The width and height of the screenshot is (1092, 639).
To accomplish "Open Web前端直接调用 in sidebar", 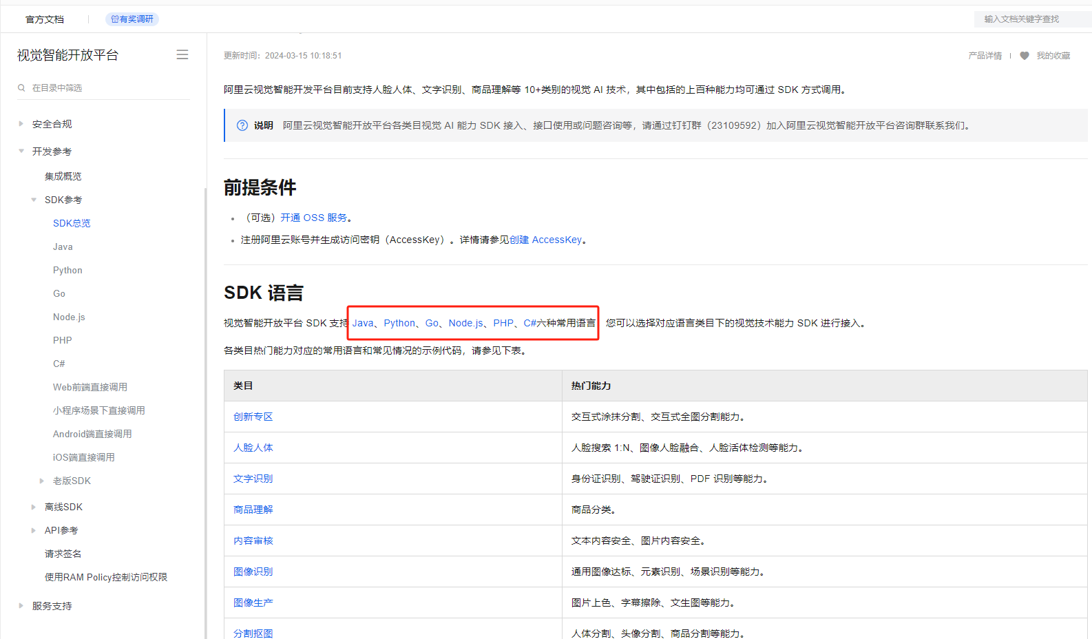I will pyautogui.click(x=90, y=387).
